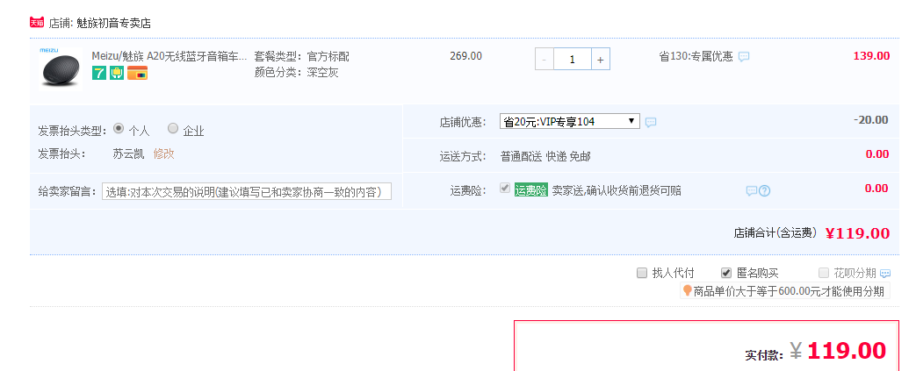Enable the 找人代付 checkbox
This screenshot has height=371, width=916.
click(642, 273)
